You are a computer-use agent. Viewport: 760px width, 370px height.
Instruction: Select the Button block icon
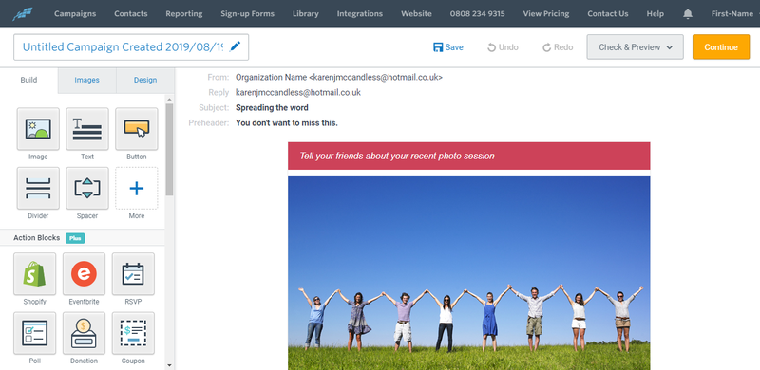(x=136, y=129)
